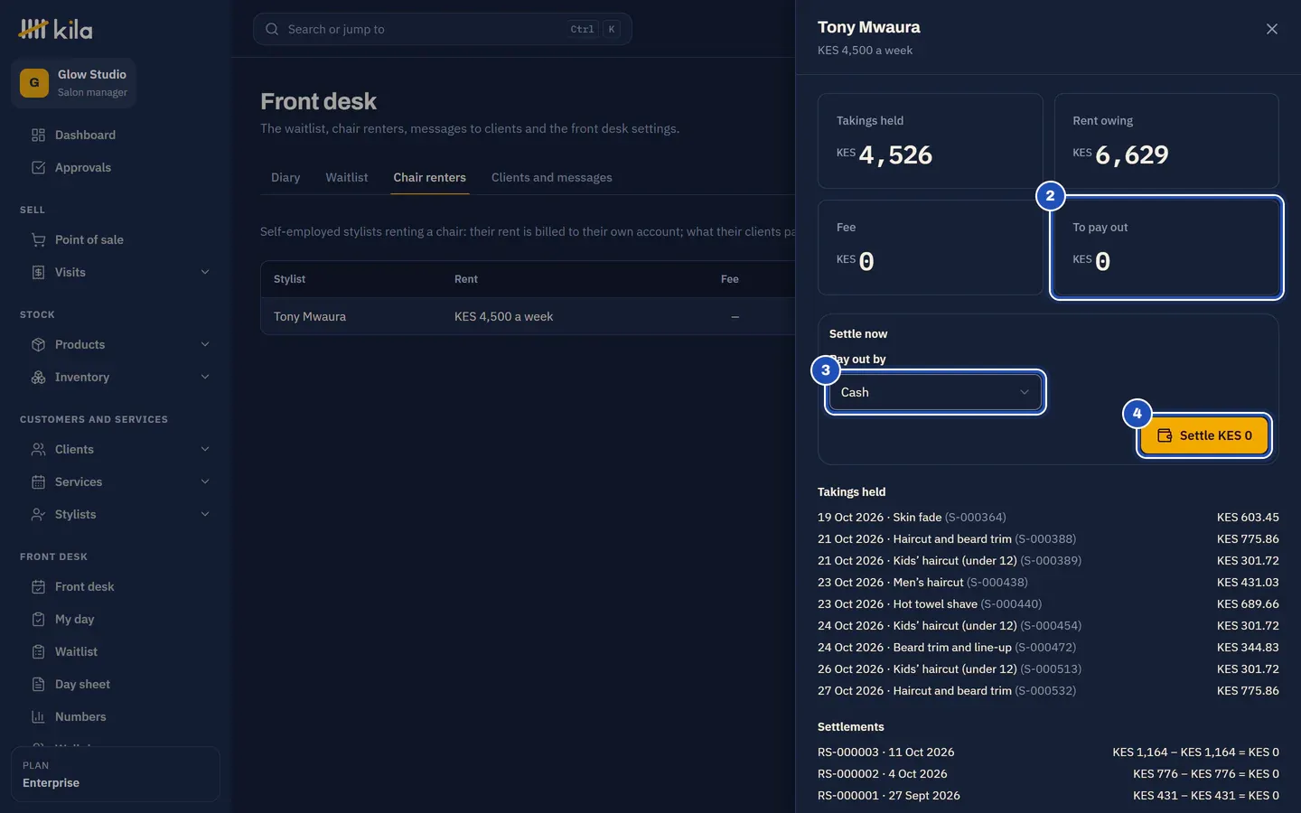Expand the Stylists menu chevron
The width and height of the screenshot is (1301, 813).
(x=205, y=515)
